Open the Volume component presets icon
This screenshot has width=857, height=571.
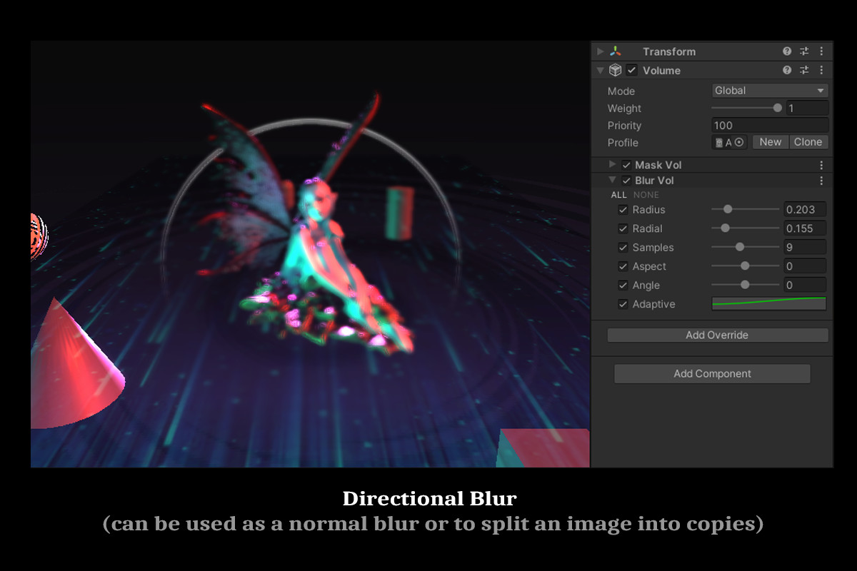coord(803,70)
